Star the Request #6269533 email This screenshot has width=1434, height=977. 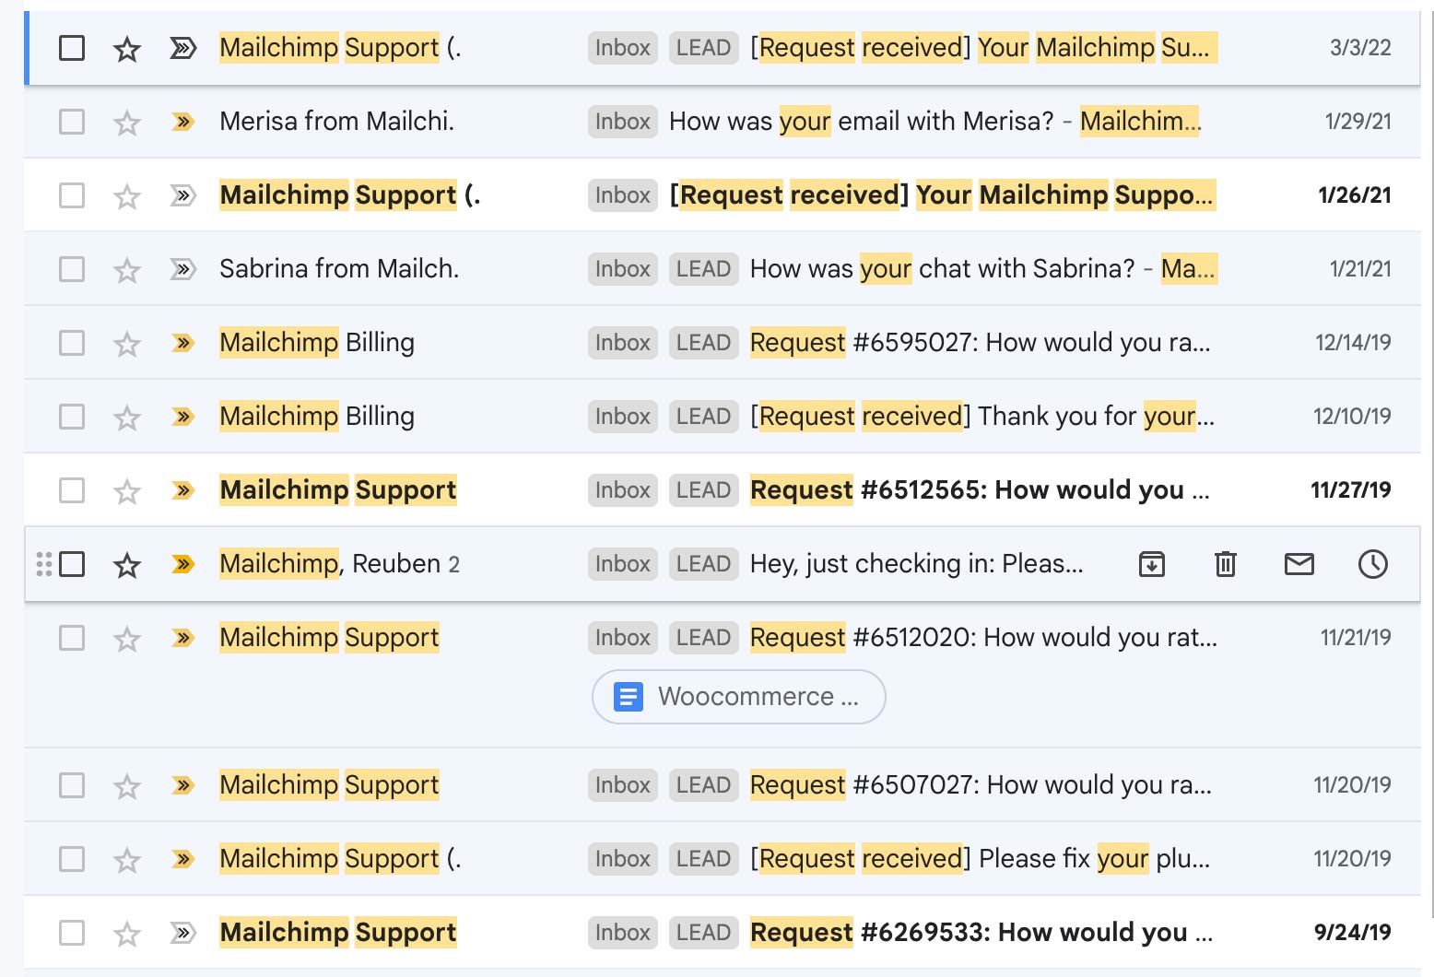tap(127, 933)
